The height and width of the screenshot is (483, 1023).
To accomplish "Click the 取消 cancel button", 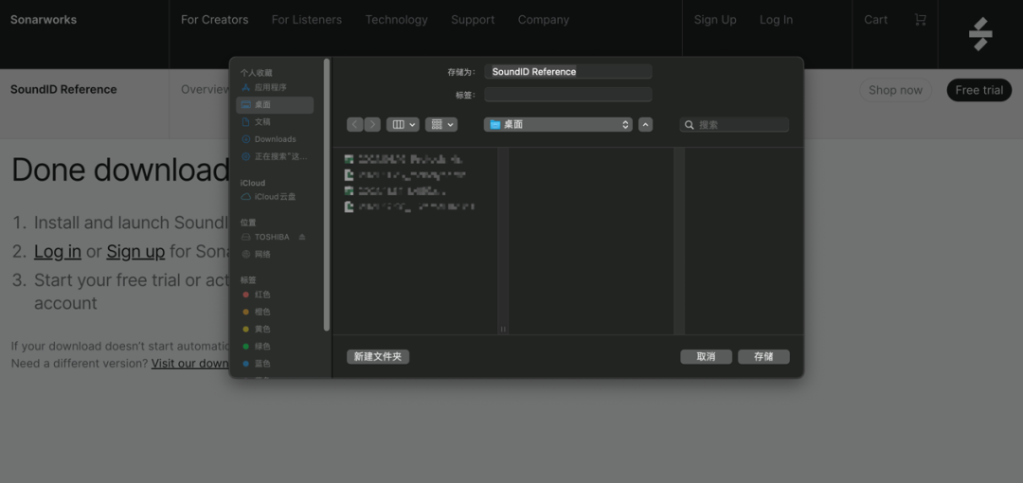I will pyautogui.click(x=706, y=357).
